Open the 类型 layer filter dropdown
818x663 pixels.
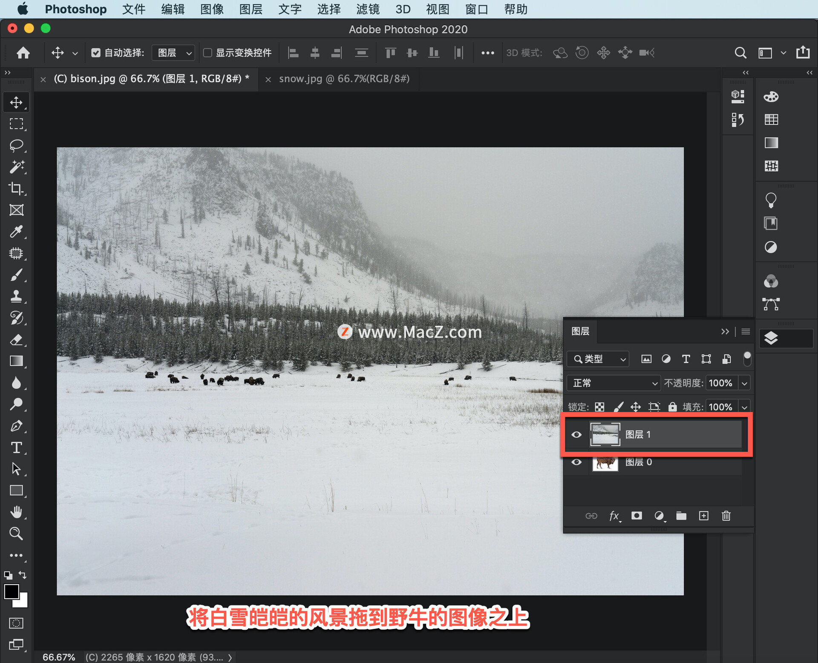click(599, 359)
